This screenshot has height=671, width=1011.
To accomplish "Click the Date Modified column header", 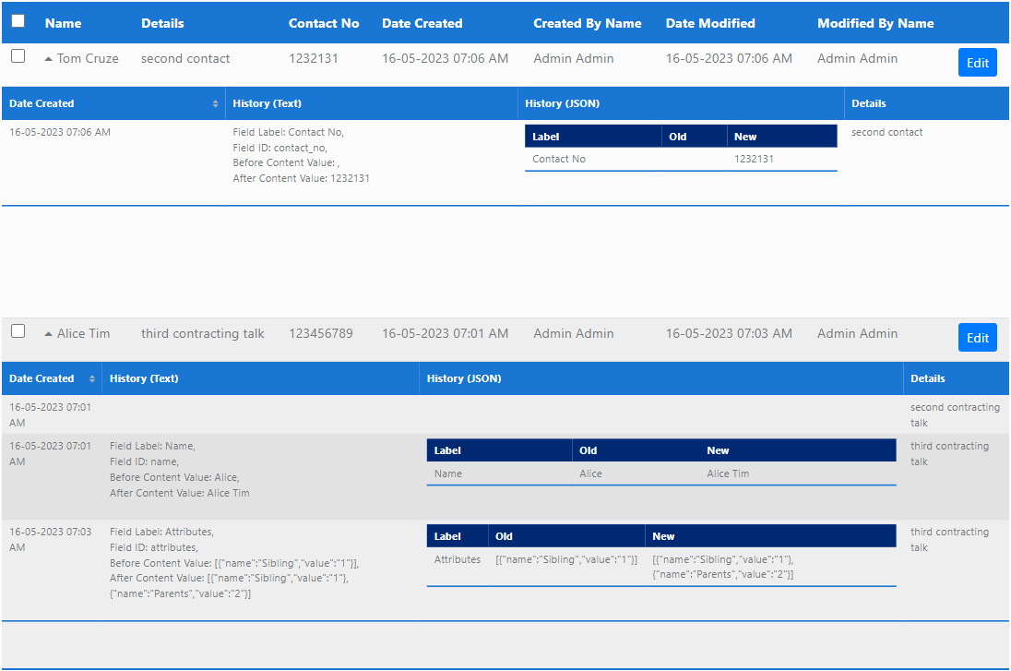I will coord(710,23).
